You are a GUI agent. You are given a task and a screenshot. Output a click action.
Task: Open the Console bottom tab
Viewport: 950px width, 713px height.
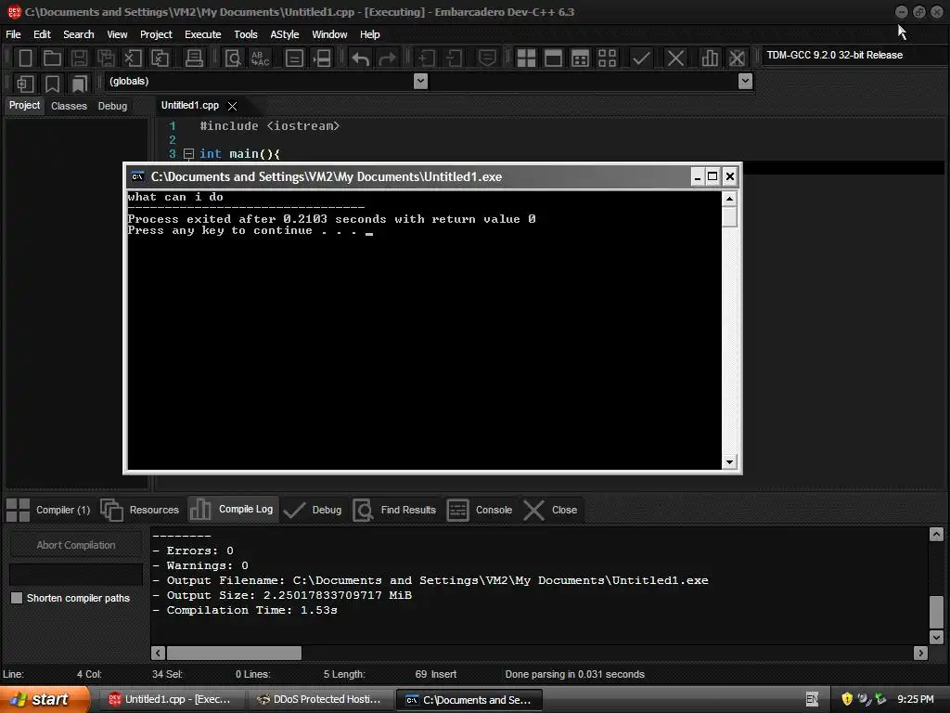[x=480, y=510]
